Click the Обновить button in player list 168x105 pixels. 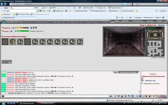coord(153,74)
